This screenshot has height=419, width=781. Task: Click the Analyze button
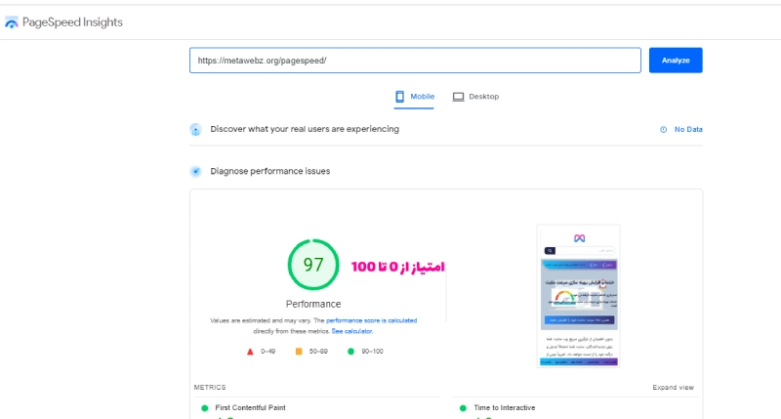pos(676,61)
